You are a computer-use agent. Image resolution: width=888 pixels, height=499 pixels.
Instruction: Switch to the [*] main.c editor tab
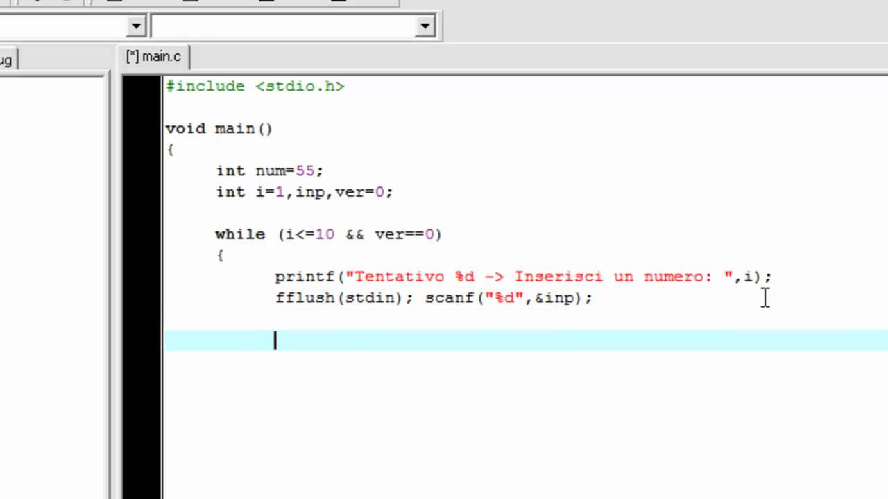click(154, 57)
